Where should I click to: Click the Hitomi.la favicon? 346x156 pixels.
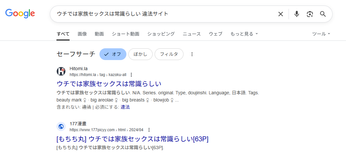61,71
